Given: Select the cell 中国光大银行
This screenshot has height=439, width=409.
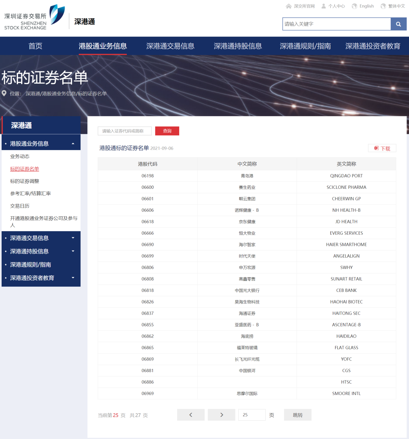Looking at the screenshot, I should click(x=247, y=291).
